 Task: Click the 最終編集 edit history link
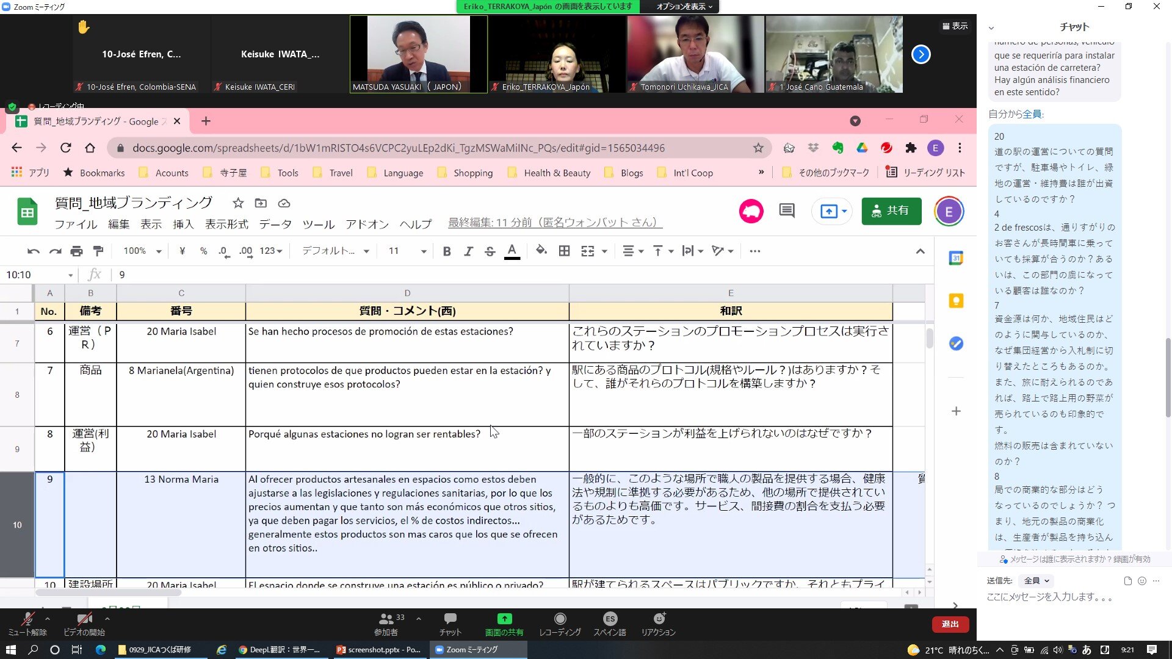555,223
